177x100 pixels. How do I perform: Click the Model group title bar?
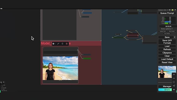(71, 43)
